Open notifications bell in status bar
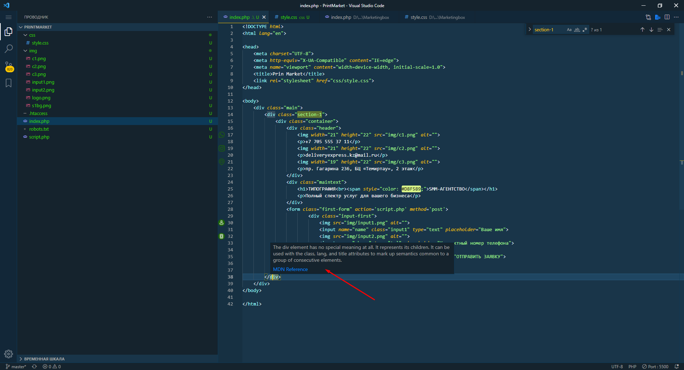 coord(677,366)
